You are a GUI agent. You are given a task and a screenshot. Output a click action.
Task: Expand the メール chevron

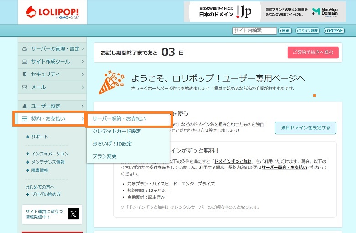83,87
